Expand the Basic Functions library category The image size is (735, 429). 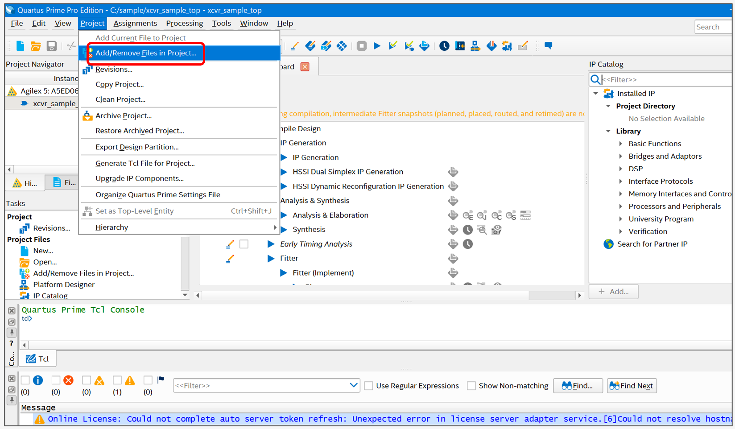tap(620, 144)
